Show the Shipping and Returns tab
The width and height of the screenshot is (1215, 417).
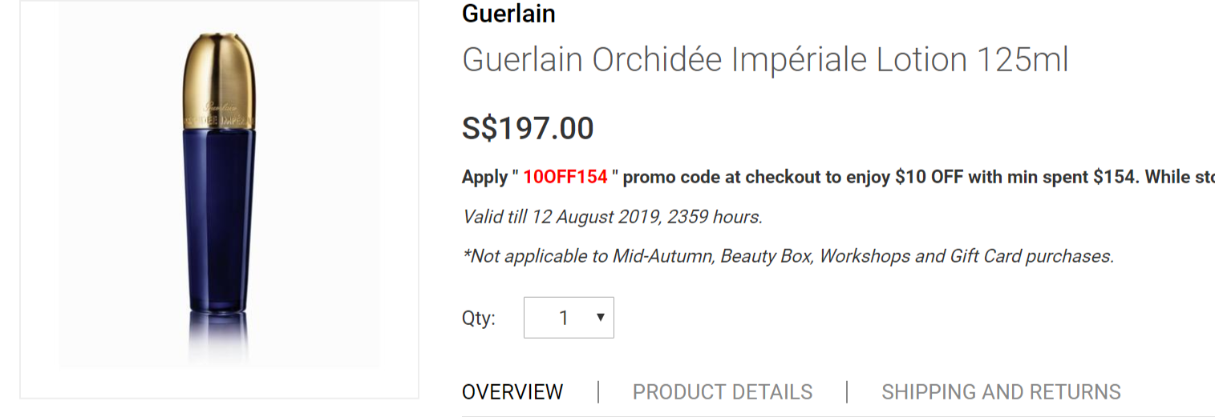(1001, 392)
